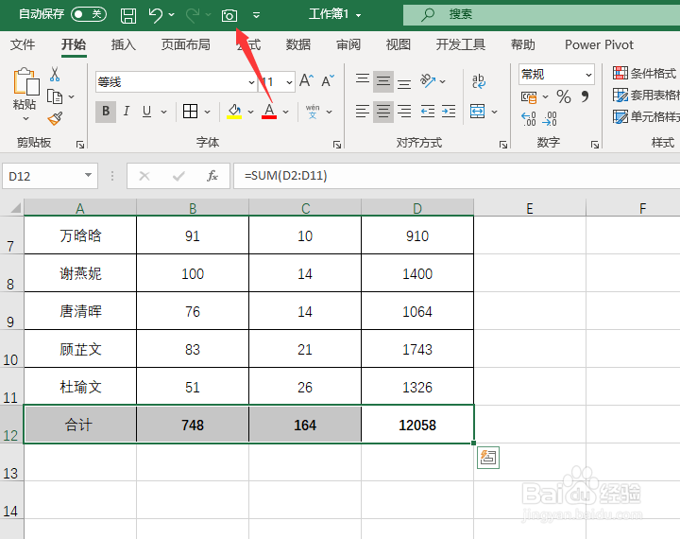Click the Name Box showing D12
This screenshot has height=539, width=680.
pyautogui.click(x=50, y=176)
